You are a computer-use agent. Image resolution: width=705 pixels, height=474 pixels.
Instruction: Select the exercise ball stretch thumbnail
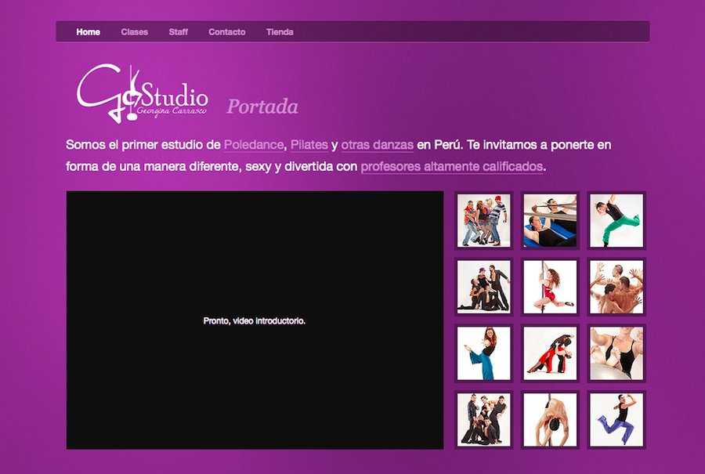[616, 354]
